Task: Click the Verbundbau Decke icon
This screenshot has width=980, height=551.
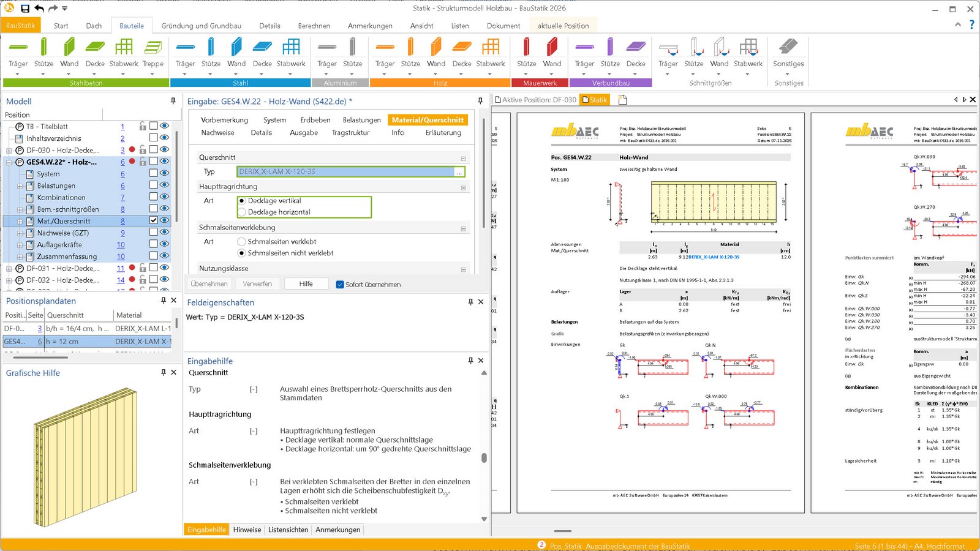Action: 636,48
